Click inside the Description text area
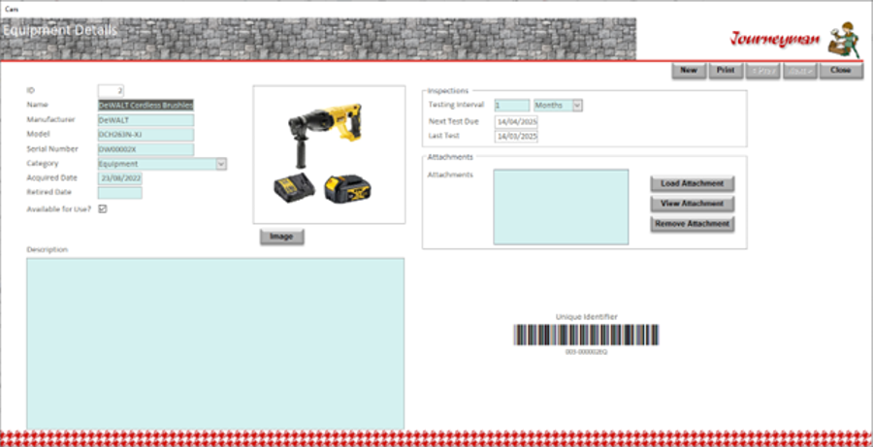The height and width of the screenshot is (447, 873). coord(215,343)
